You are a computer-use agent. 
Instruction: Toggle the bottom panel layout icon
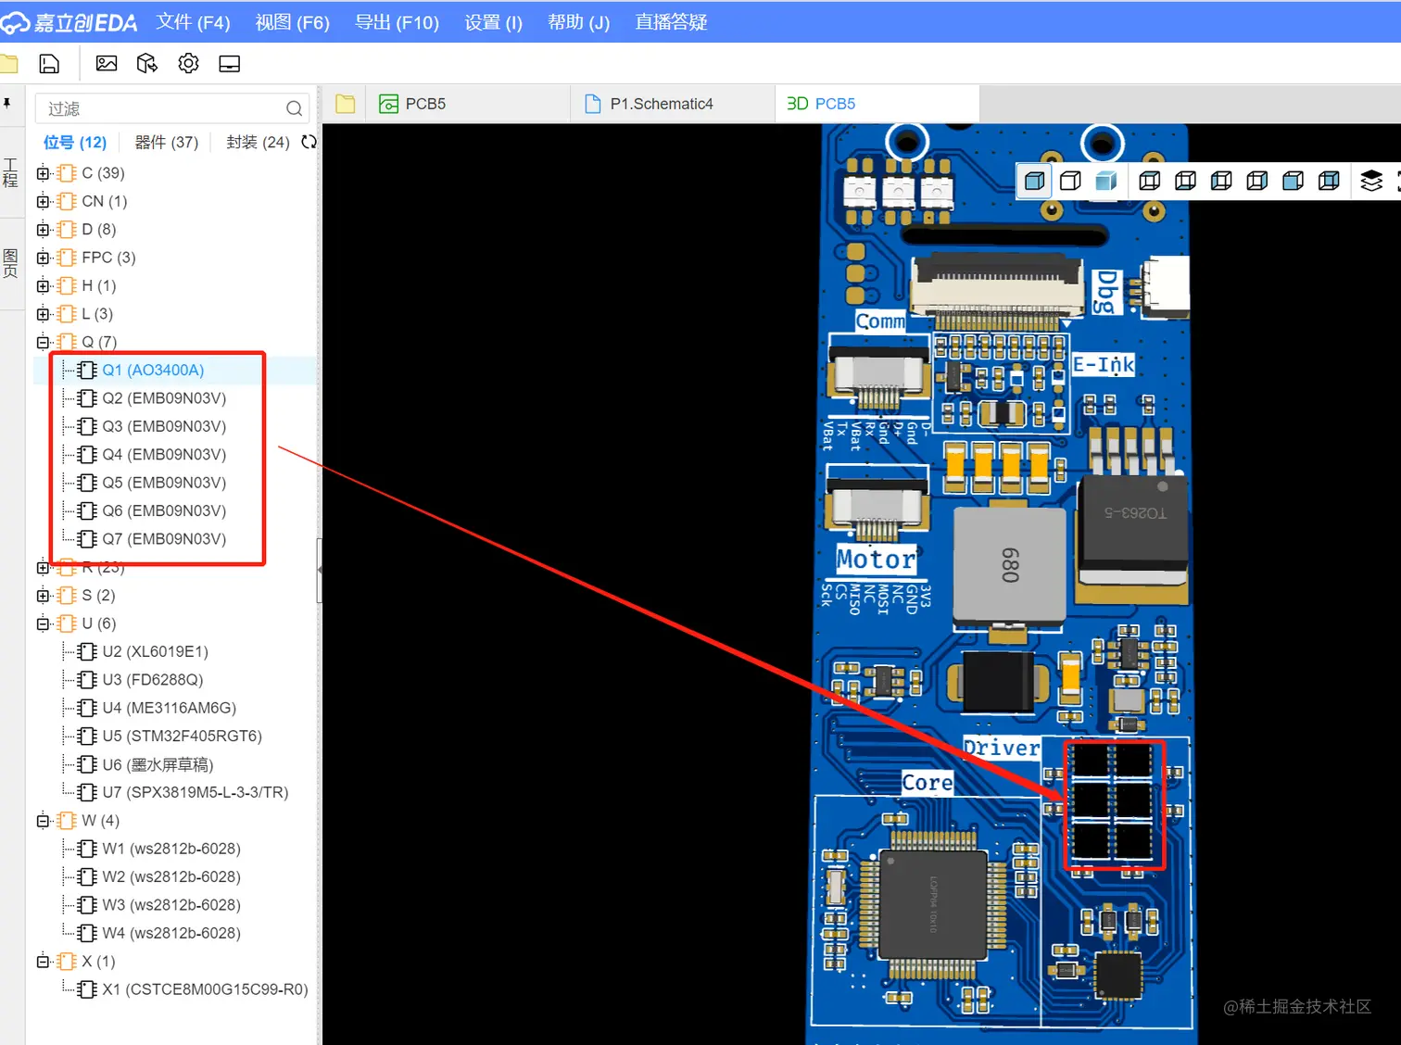click(230, 64)
